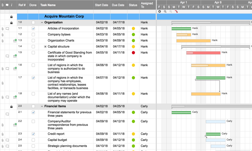Select the Start Date column header
This screenshot has height=151, width=252.
(101, 5)
